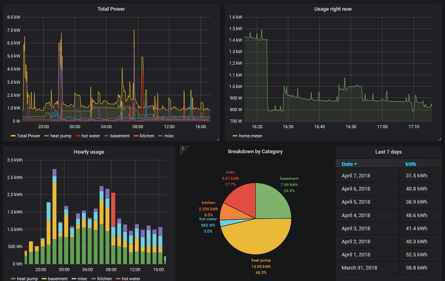
Task: Click the info icon on the Breakdown by Category panel
Action: 182,149
